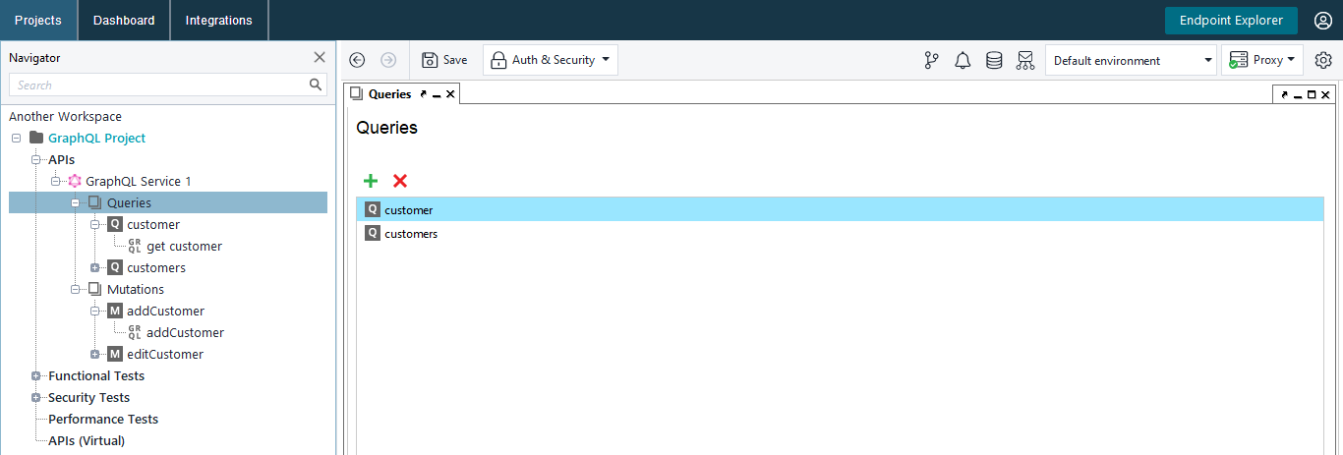Expand Functional Tests node
The height and width of the screenshot is (455, 1343).
35,375
